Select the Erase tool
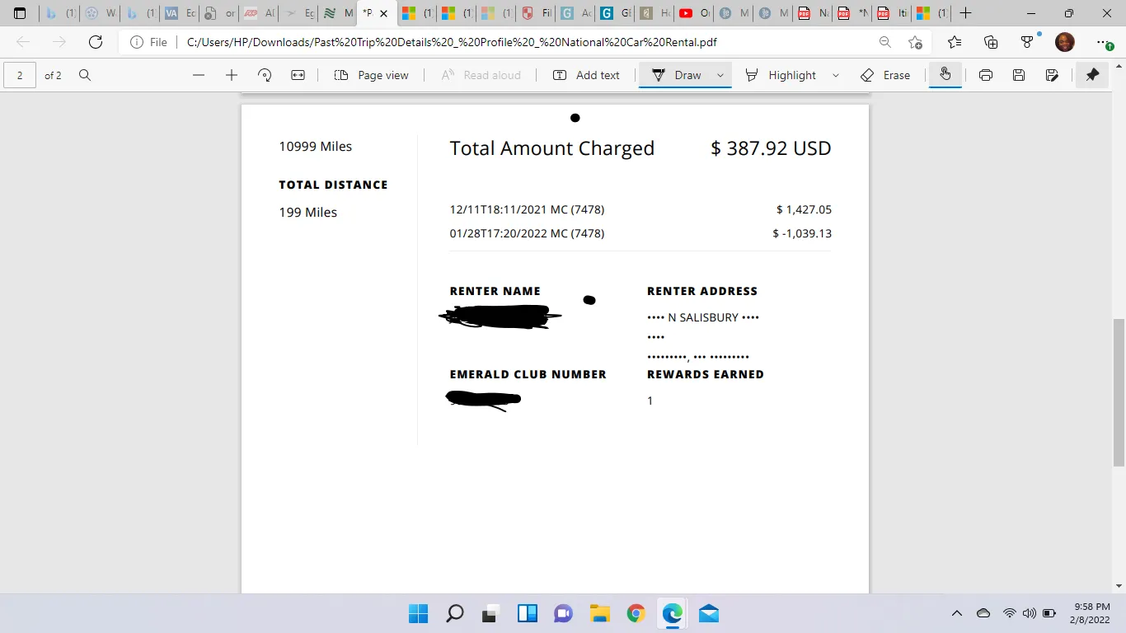1126x633 pixels. [885, 75]
